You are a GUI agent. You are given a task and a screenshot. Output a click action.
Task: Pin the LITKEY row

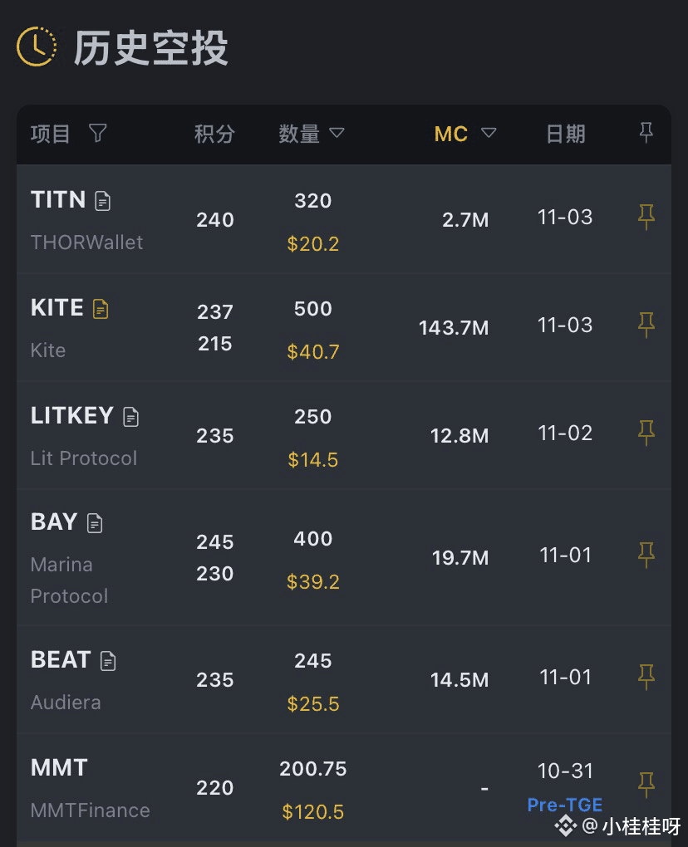pos(646,433)
